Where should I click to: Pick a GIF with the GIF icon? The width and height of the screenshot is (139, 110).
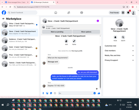point(55,93)
